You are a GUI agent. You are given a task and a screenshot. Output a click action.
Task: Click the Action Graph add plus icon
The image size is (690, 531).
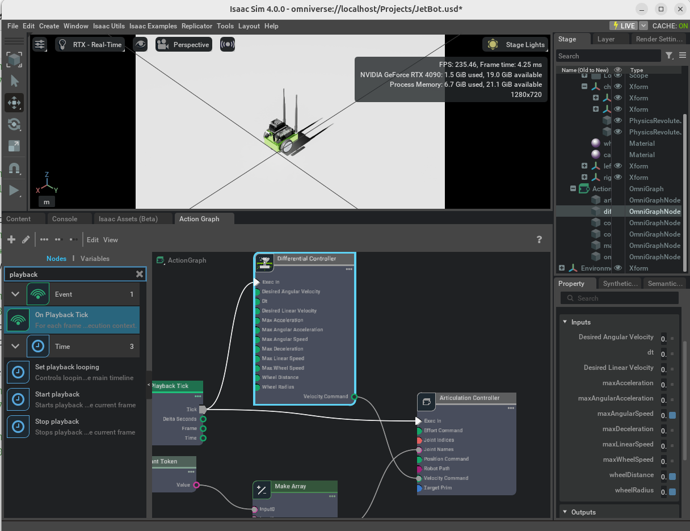pos(11,239)
